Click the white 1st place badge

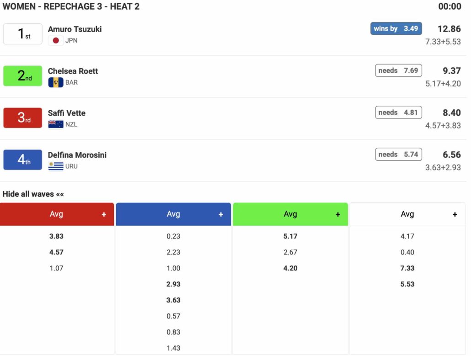click(23, 34)
